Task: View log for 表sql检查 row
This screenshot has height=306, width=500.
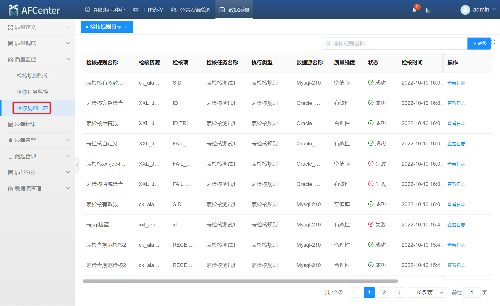Action: (456, 225)
